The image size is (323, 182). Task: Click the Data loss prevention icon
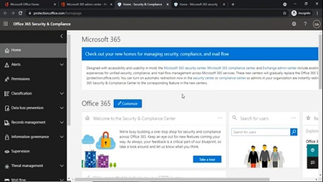point(7,108)
